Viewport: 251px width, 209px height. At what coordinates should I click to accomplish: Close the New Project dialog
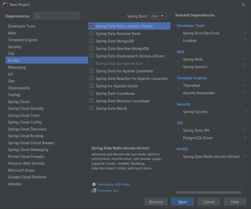(x=243, y=5)
